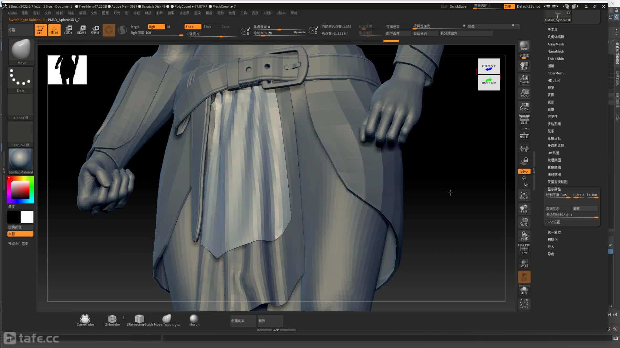Open the Z插件 plugin menu

(x=267, y=13)
